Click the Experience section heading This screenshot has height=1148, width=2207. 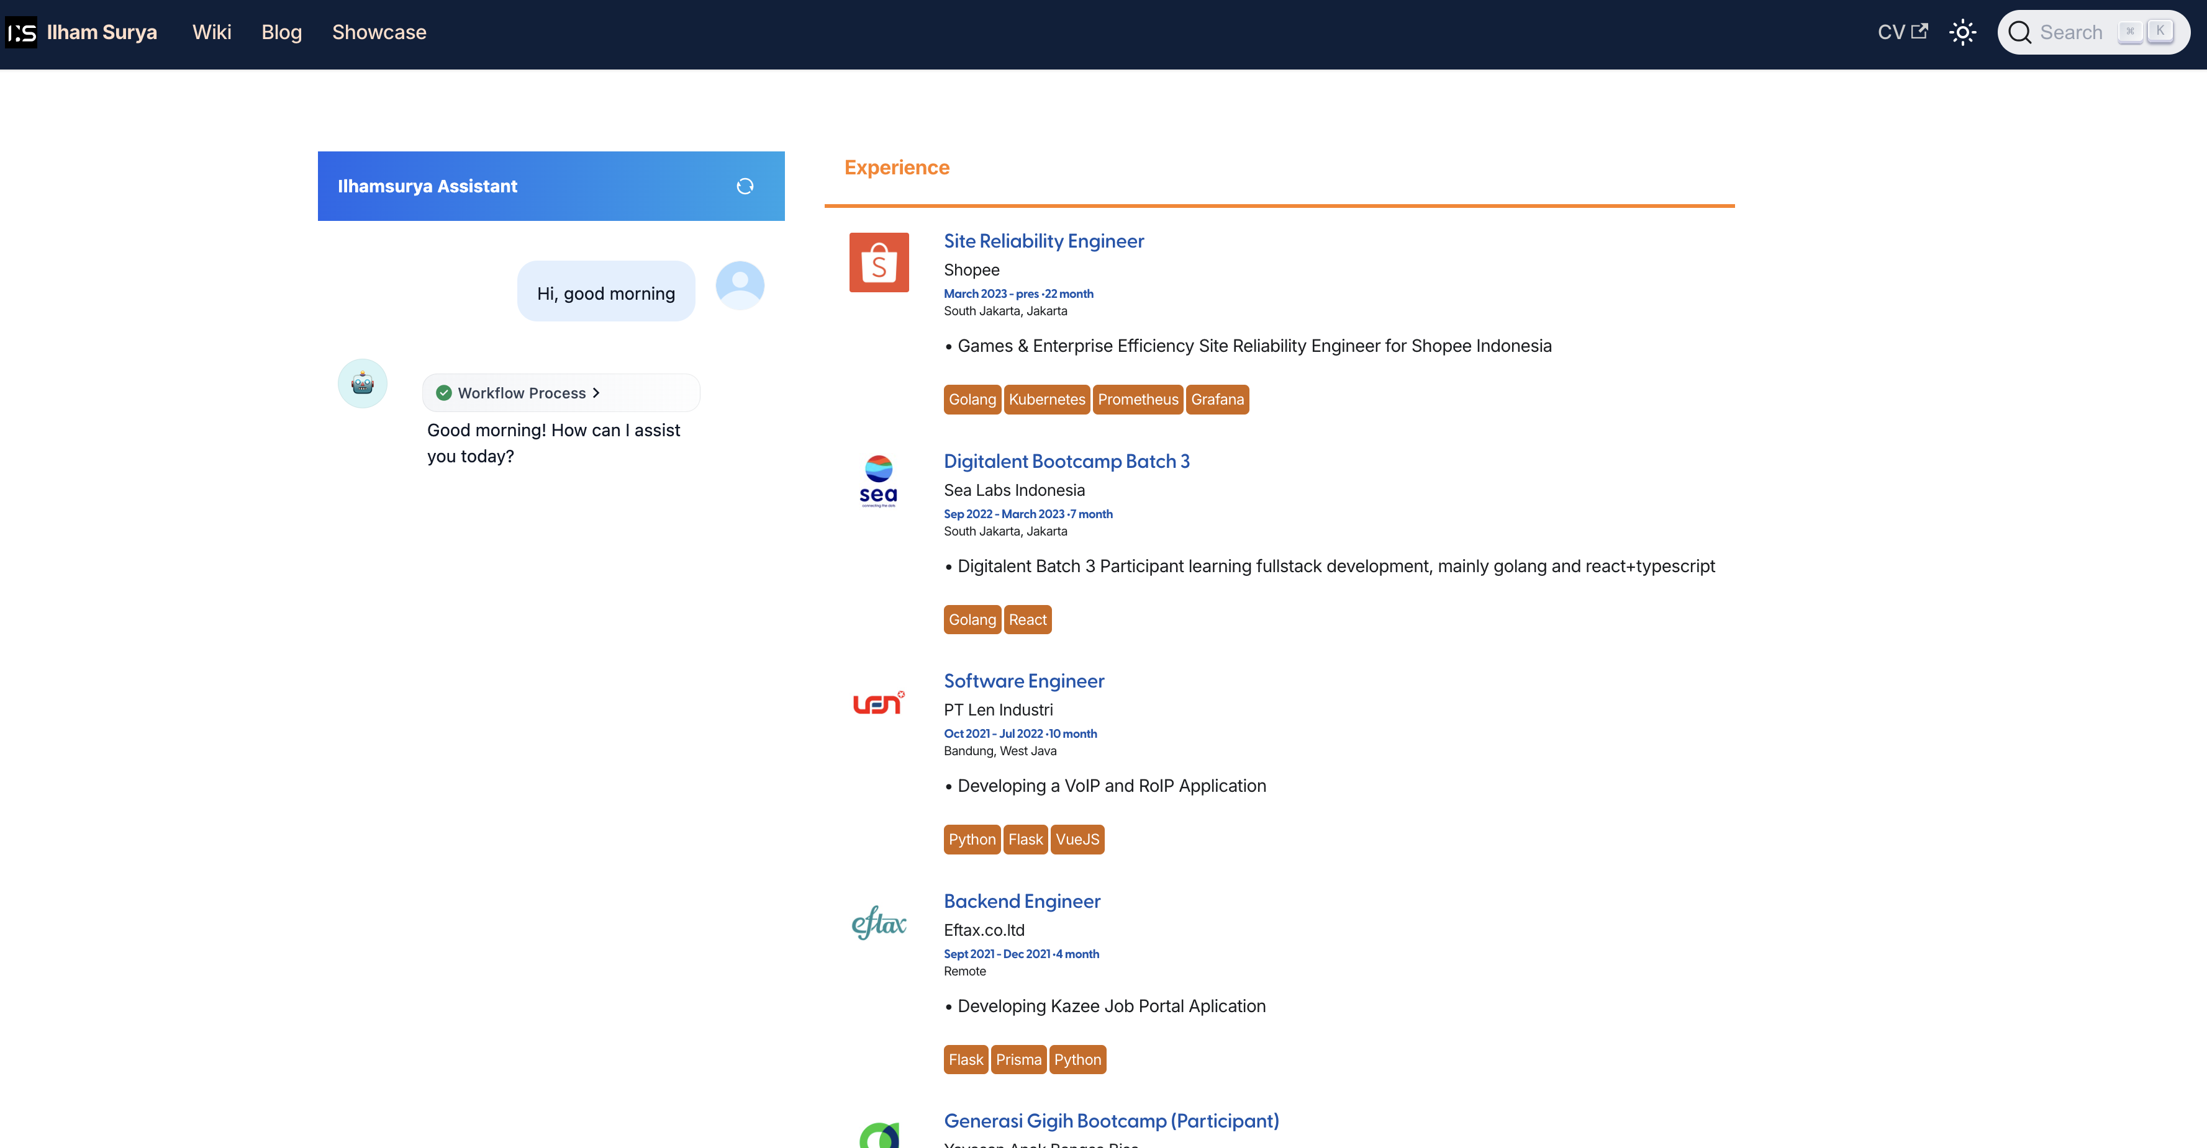pos(897,168)
